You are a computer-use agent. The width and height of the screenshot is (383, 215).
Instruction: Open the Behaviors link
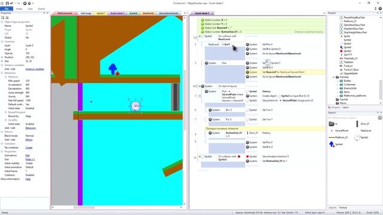[31, 128]
